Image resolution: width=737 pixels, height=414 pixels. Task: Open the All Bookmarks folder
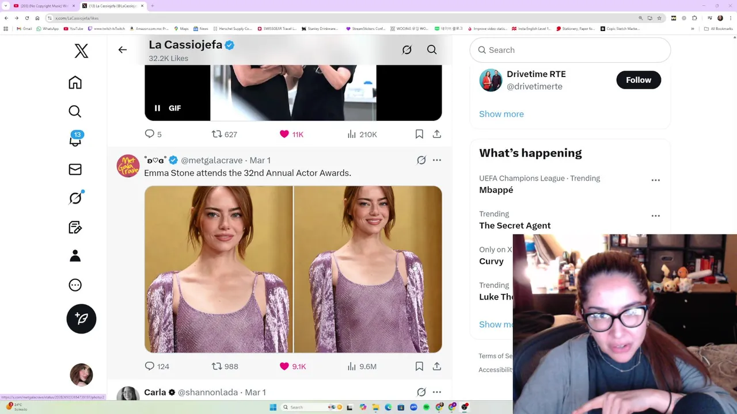(x=719, y=29)
